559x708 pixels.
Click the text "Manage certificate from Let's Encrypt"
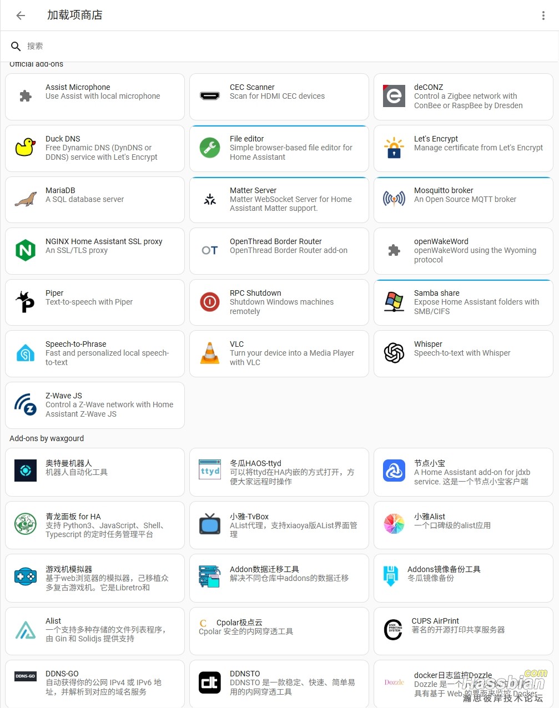(479, 148)
